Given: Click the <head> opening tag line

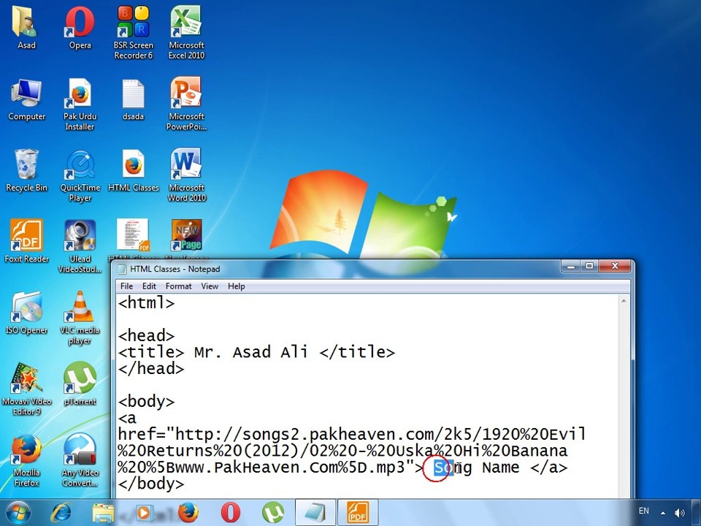Looking at the screenshot, I should 146,335.
